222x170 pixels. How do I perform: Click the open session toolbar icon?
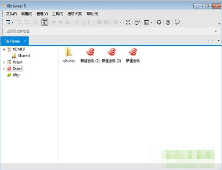click(19, 23)
